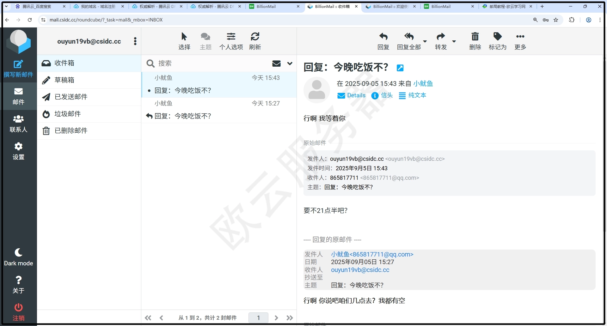
Task: Log out with the 注销 button
Action: click(18, 312)
